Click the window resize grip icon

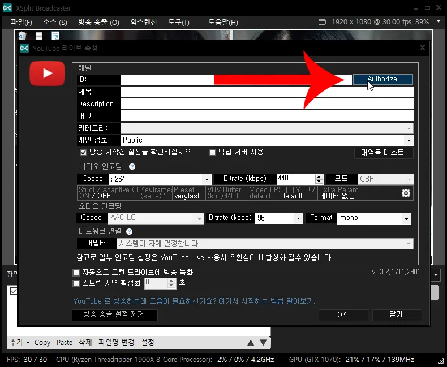[x=441, y=361]
